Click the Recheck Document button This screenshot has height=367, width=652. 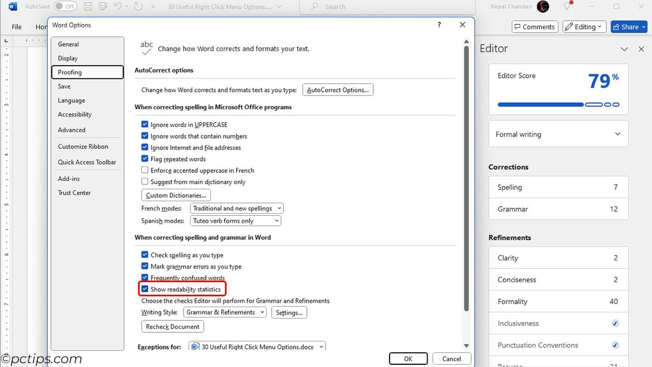point(172,326)
